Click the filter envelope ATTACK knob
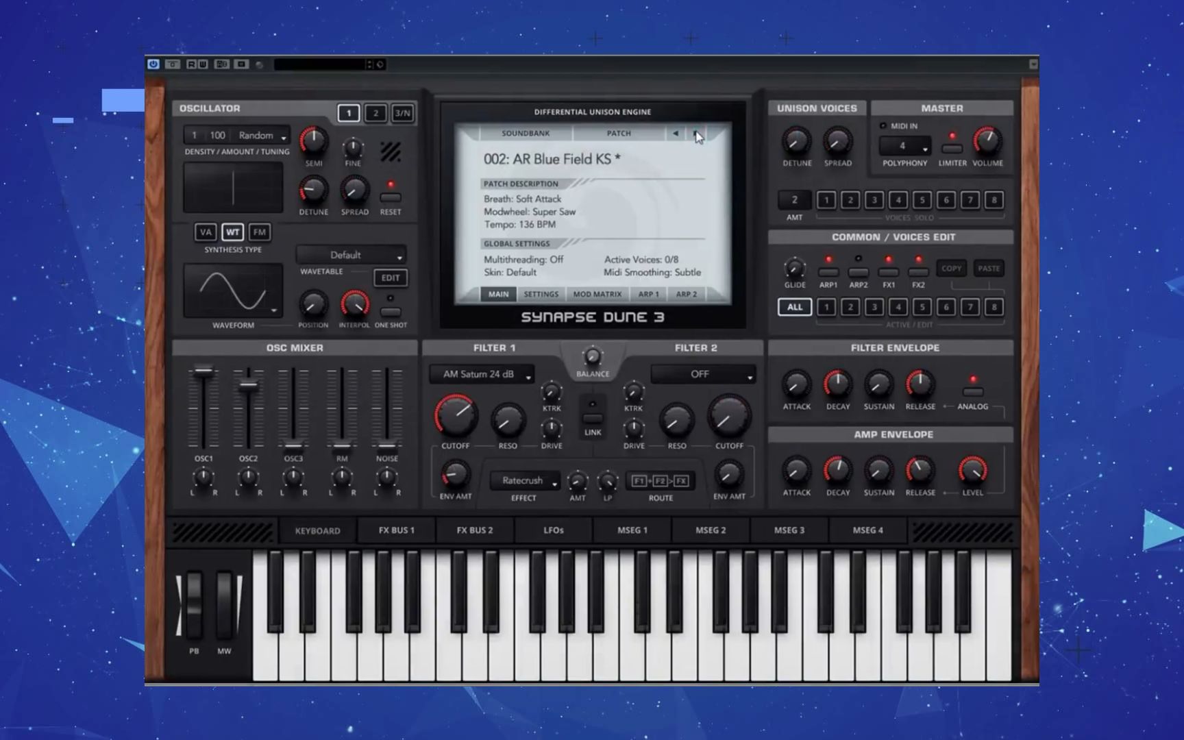Image resolution: width=1184 pixels, height=740 pixels. [x=796, y=384]
